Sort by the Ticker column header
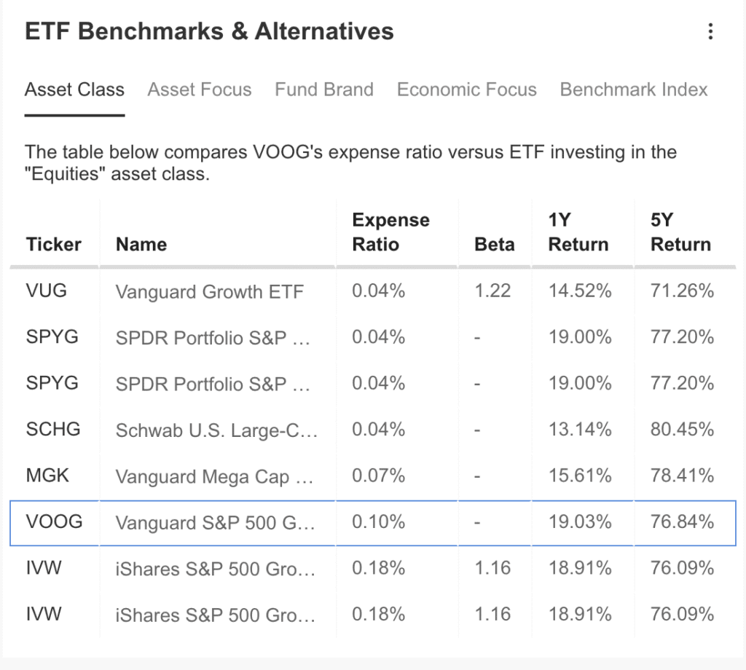Viewport: 746px width, 670px height. (x=54, y=244)
